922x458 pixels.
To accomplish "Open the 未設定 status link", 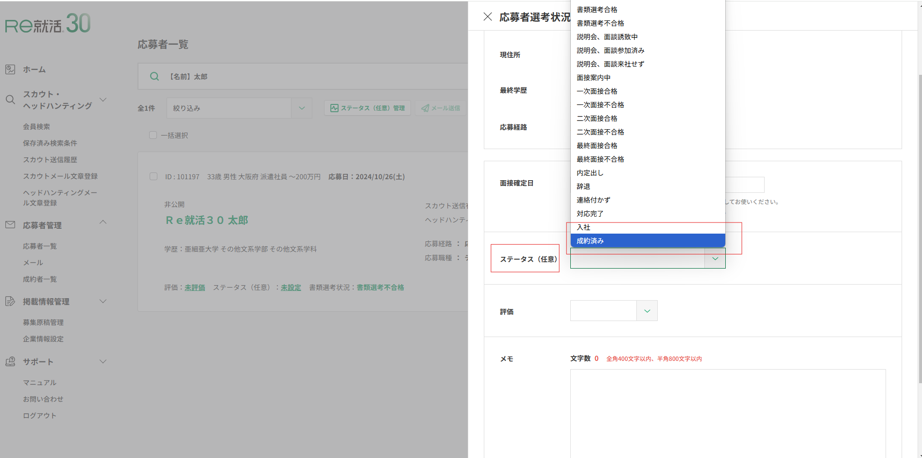I will [x=291, y=288].
